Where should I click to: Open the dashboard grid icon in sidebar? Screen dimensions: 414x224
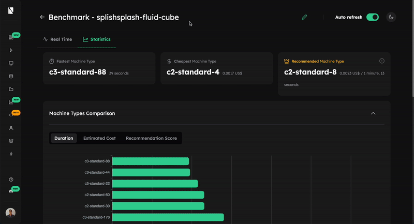click(x=11, y=37)
